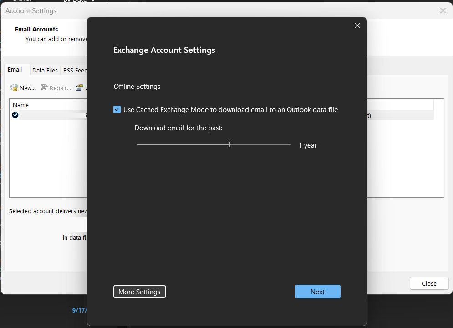Close the Exchange Account Settings dialog
Viewport: 453px width, 328px height.
[x=357, y=26]
